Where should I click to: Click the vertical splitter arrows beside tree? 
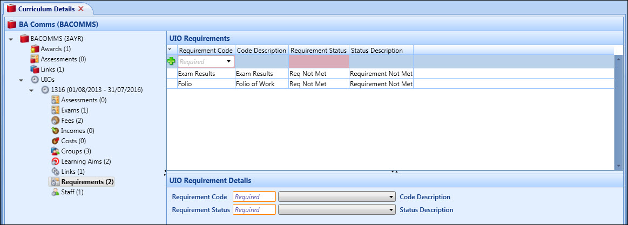click(165, 172)
